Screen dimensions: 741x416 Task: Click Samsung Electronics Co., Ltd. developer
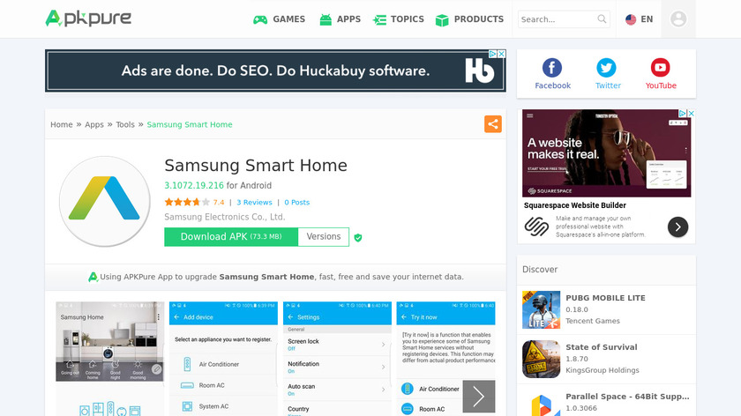(x=224, y=217)
